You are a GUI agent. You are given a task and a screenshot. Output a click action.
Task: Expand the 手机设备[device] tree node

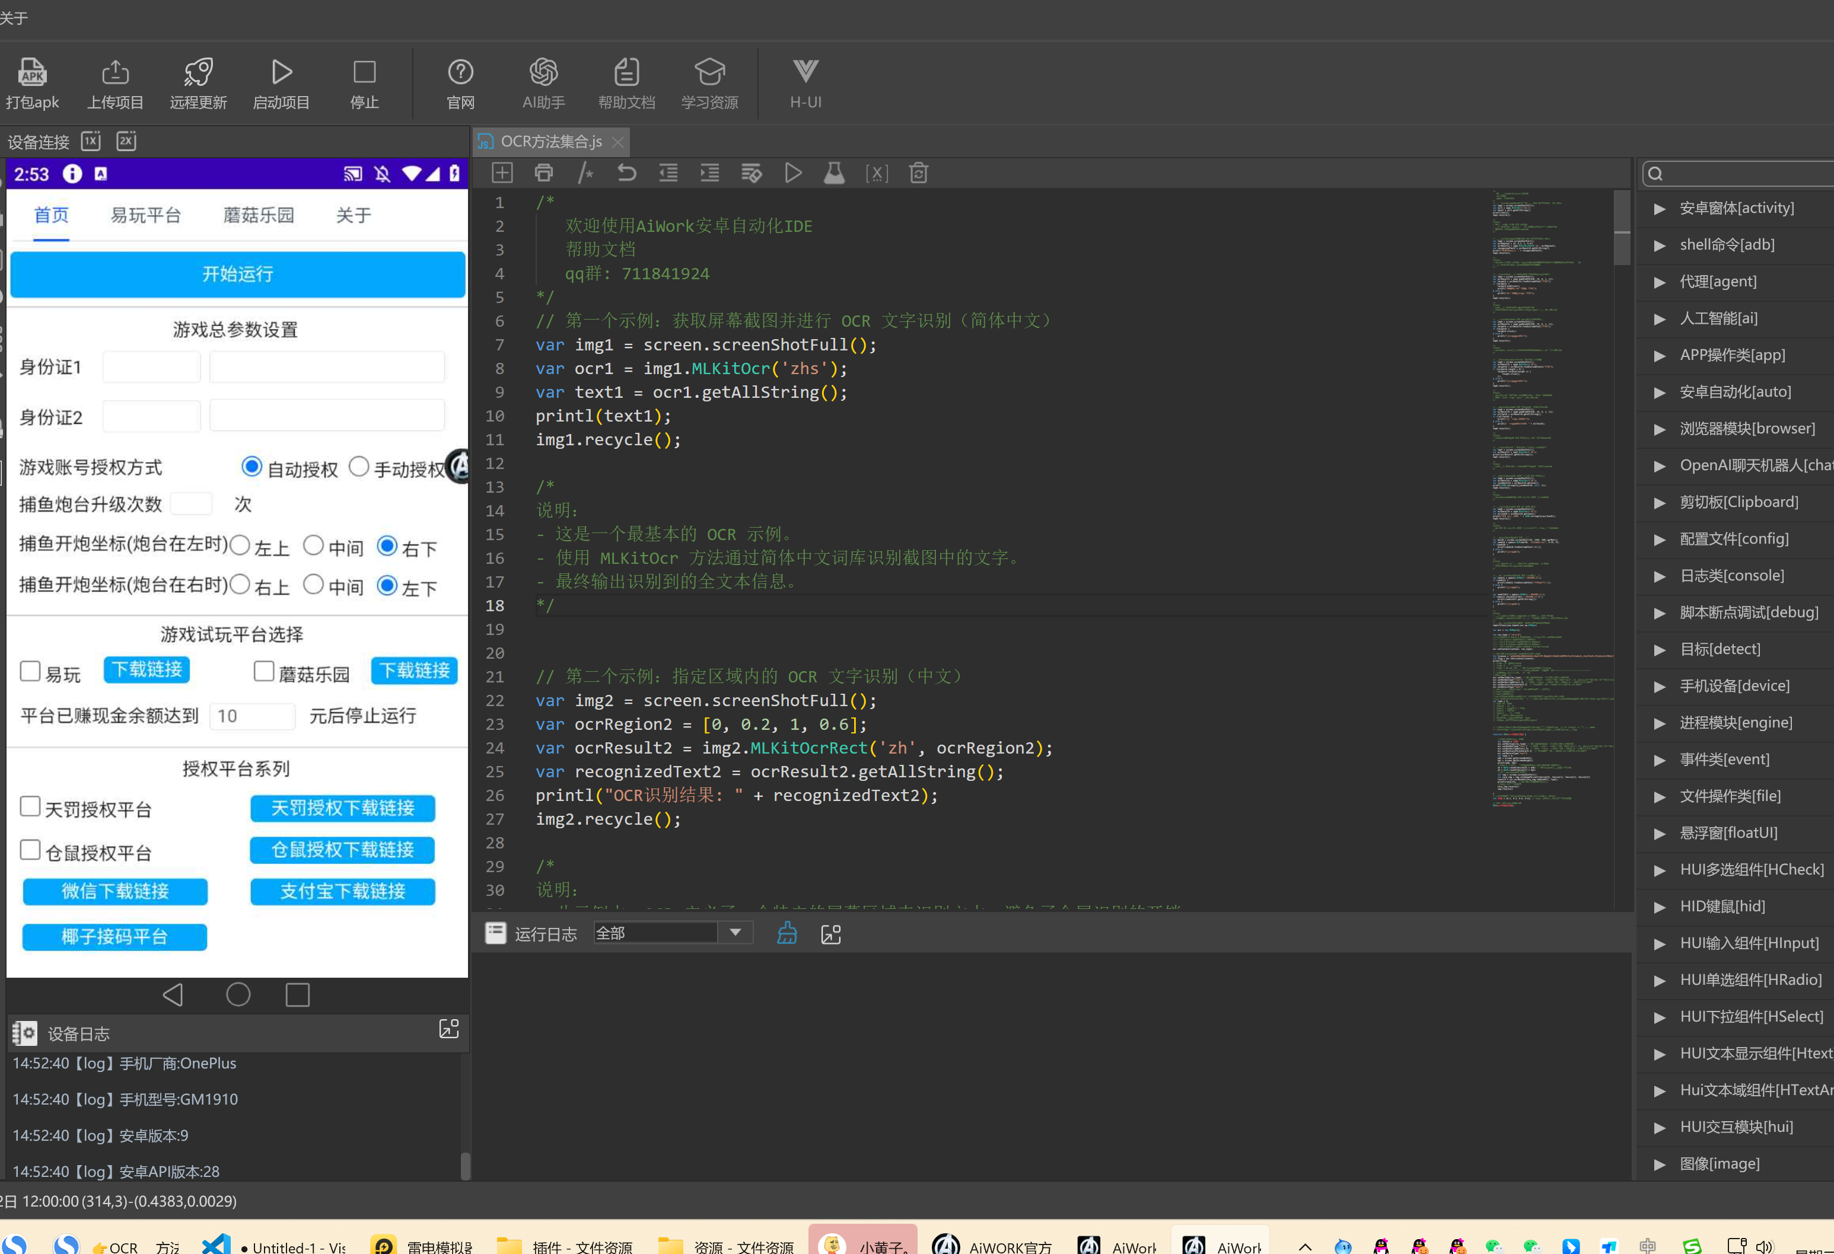point(1660,686)
